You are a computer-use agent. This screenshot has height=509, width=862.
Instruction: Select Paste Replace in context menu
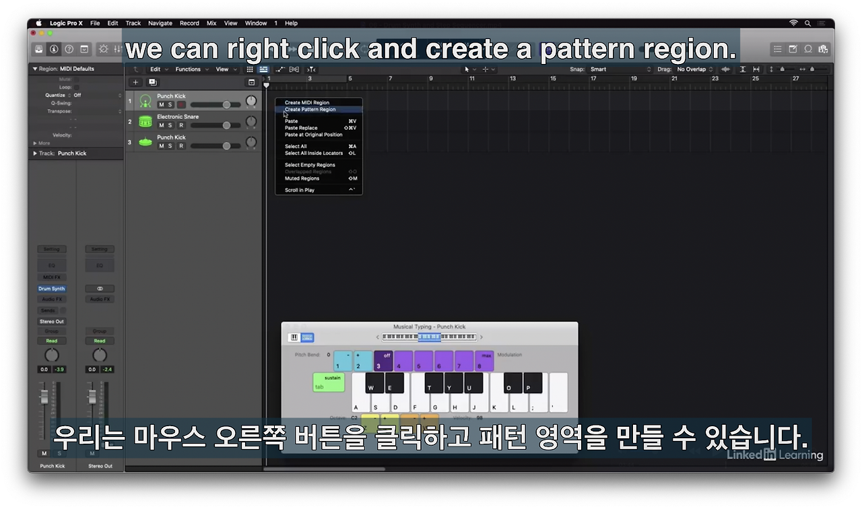[319, 128]
